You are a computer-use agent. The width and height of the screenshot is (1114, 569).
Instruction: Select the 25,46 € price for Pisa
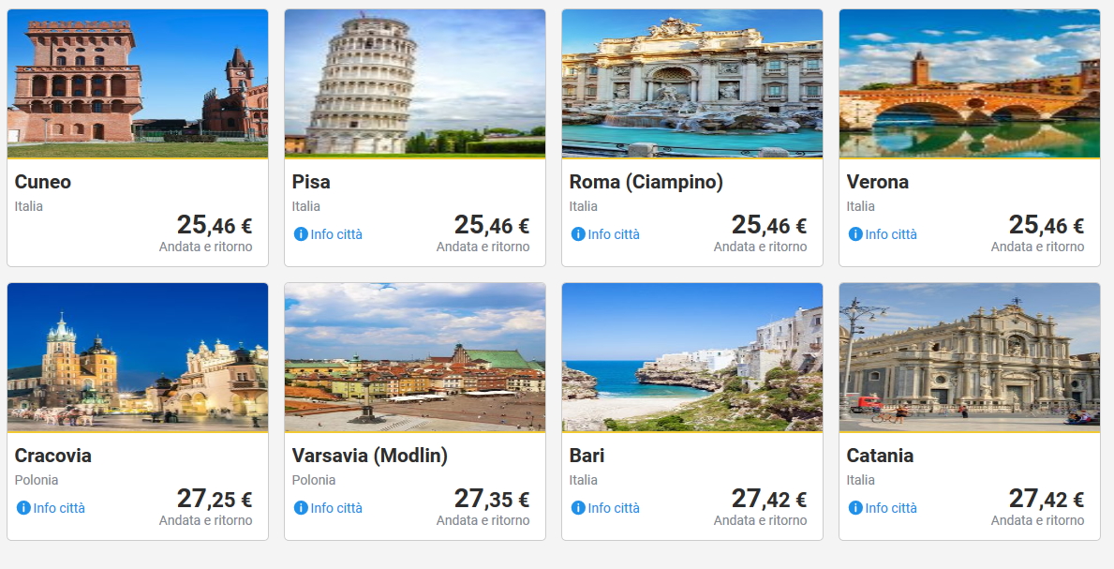coord(491,225)
